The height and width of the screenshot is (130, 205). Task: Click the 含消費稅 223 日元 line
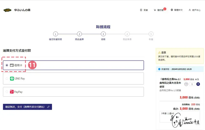point(191,104)
